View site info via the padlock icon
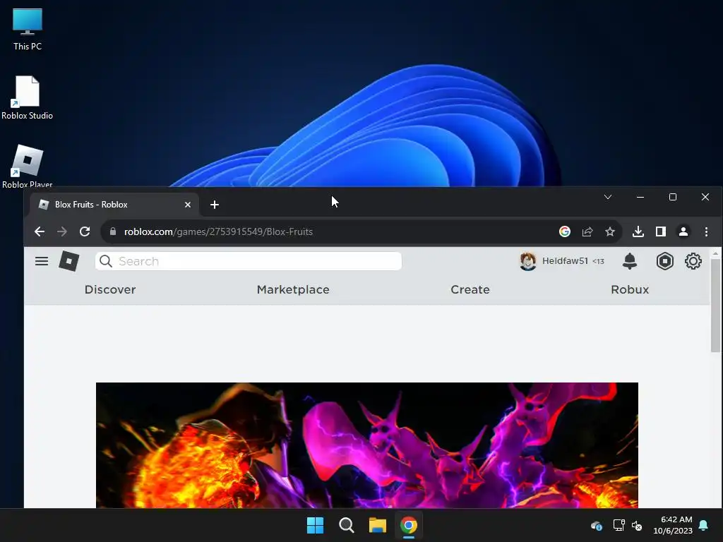723x542 pixels. [x=112, y=231]
